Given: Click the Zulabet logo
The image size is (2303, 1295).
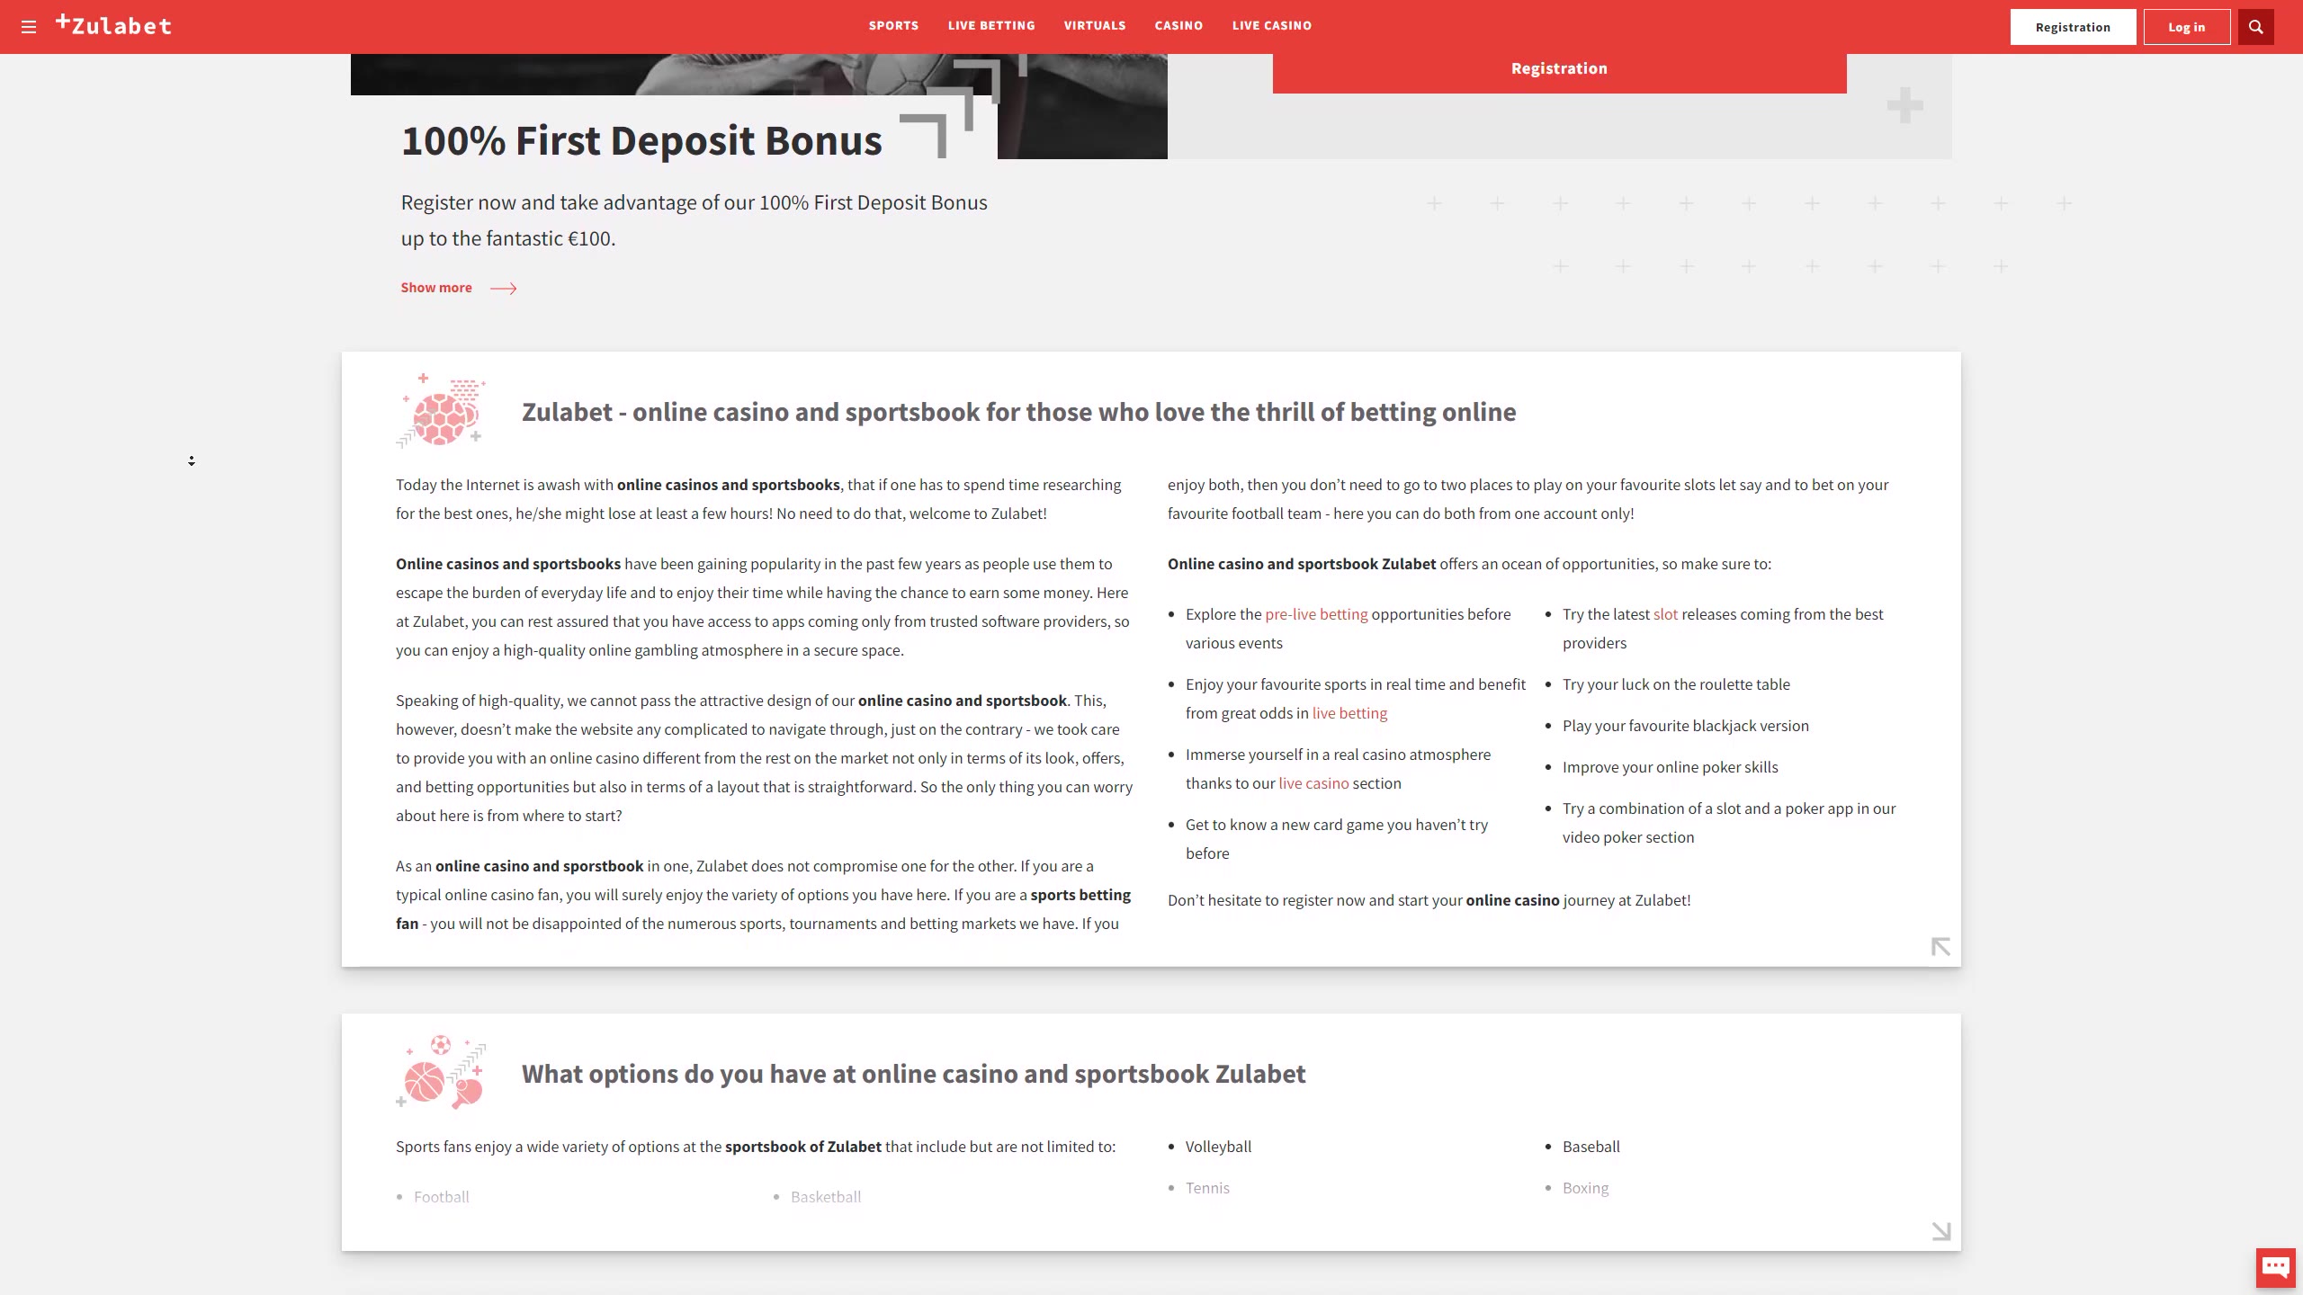Looking at the screenshot, I should pos(114,25).
